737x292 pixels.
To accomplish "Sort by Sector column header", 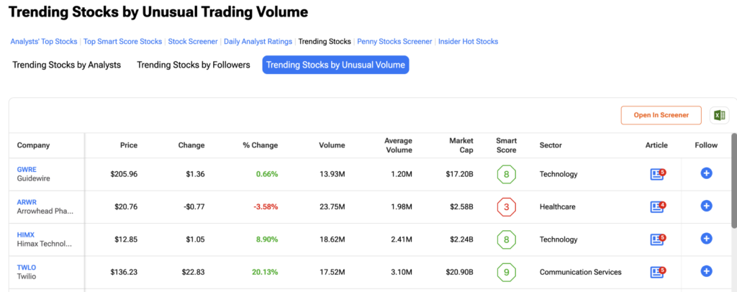I will click(551, 145).
